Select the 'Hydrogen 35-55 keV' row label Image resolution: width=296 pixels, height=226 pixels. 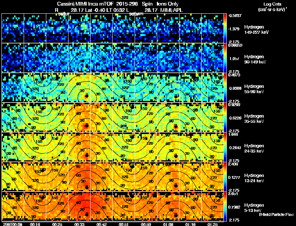(254, 119)
